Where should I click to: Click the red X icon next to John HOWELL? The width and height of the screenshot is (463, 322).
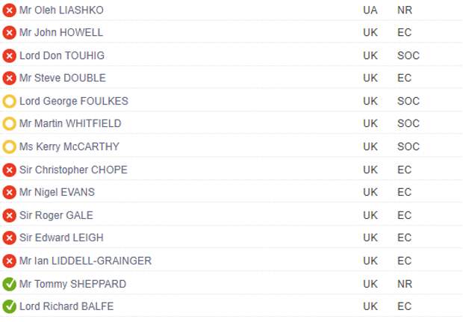9,32
